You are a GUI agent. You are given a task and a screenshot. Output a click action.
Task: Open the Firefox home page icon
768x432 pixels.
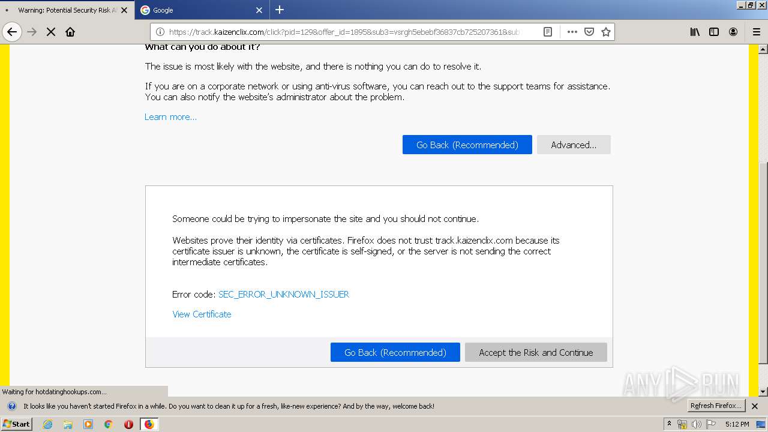point(70,32)
